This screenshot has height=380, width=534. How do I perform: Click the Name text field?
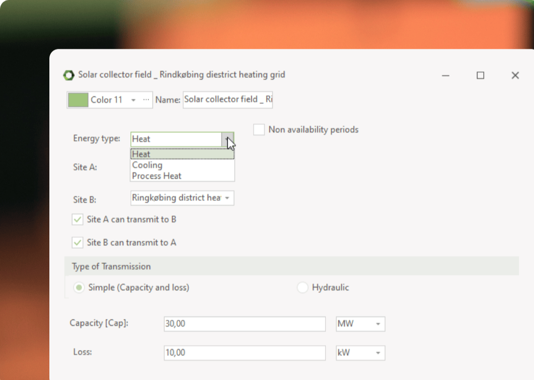[x=228, y=100]
